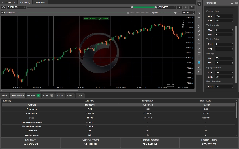Adjust the speed value stepper arrows
Viewport: 239px width, 149px height.
point(194,12)
